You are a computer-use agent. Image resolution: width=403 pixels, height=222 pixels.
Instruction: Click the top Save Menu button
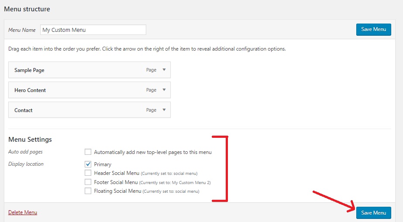373,30
